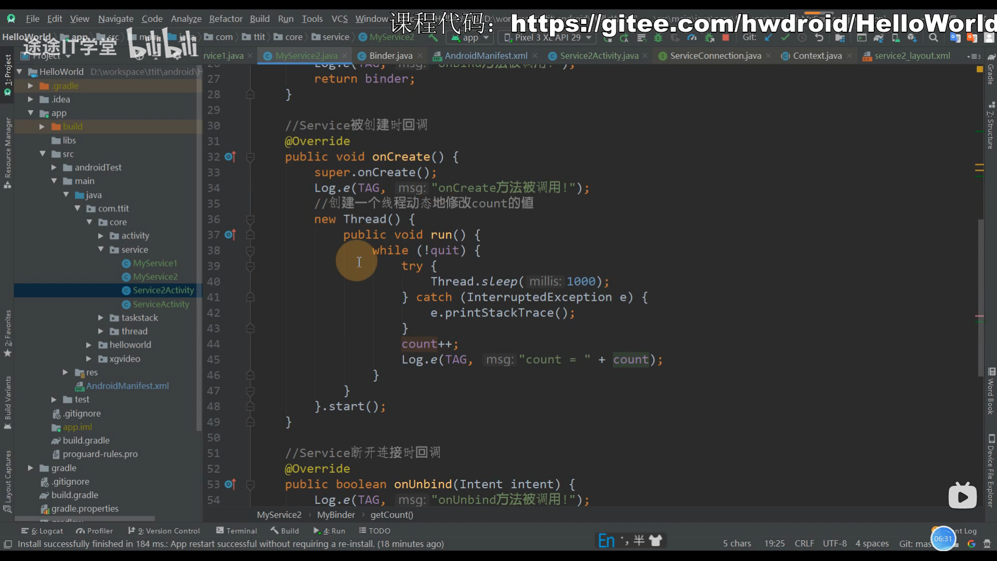Collapse the src folder in project tree
The width and height of the screenshot is (997, 561).
tap(43, 154)
